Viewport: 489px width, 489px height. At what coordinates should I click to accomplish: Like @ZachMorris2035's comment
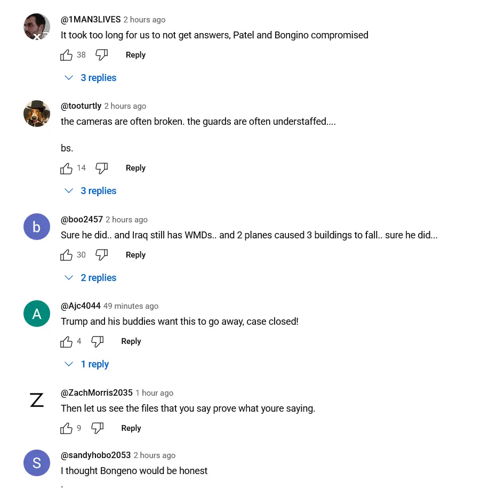67,429
